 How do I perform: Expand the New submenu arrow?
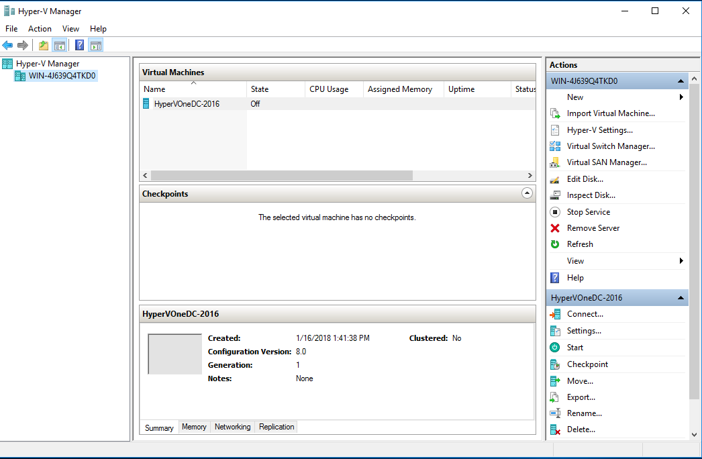pyautogui.click(x=682, y=97)
